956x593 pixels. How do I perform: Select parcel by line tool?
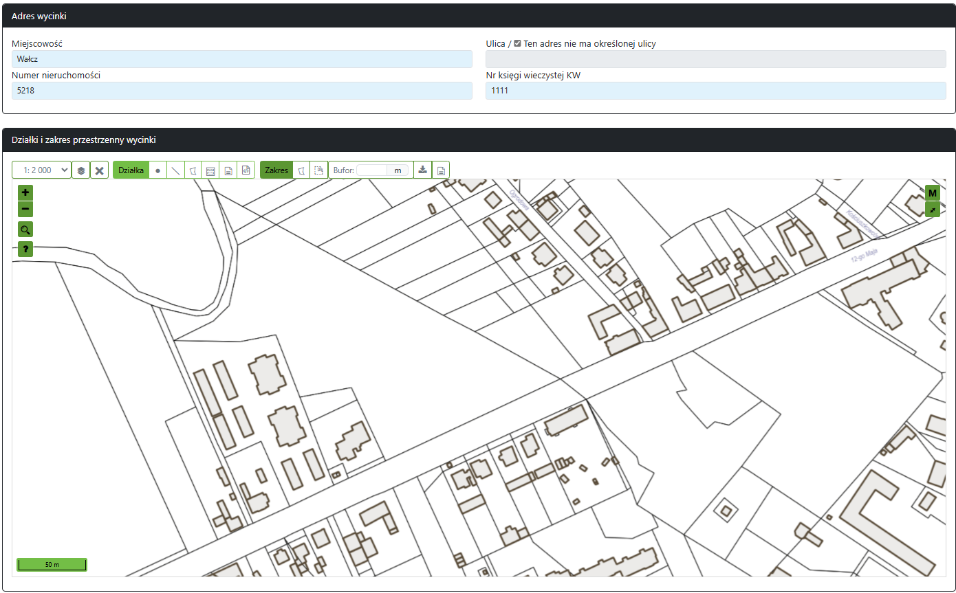[175, 170]
